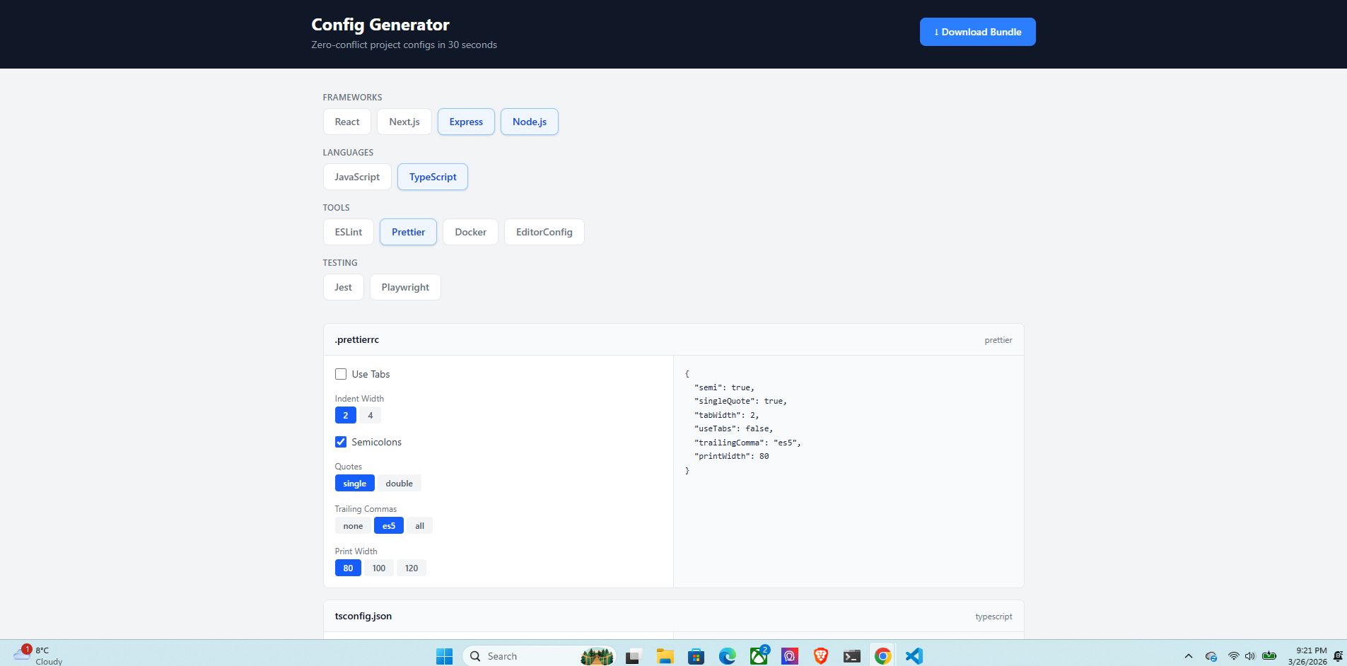Screen dimensions: 1347x666
Task: Open Microsoft Store from the taskbar
Action: (x=696, y=656)
